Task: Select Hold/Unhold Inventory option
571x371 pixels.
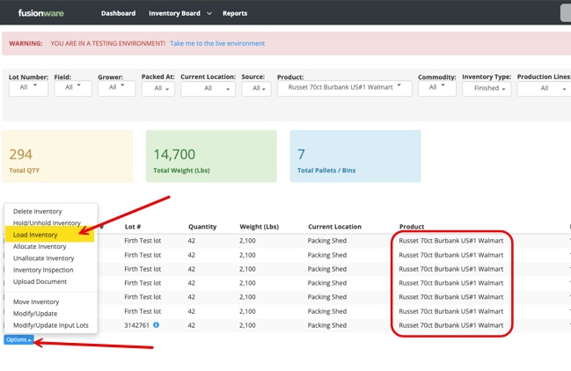Action: tap(47, 223)
